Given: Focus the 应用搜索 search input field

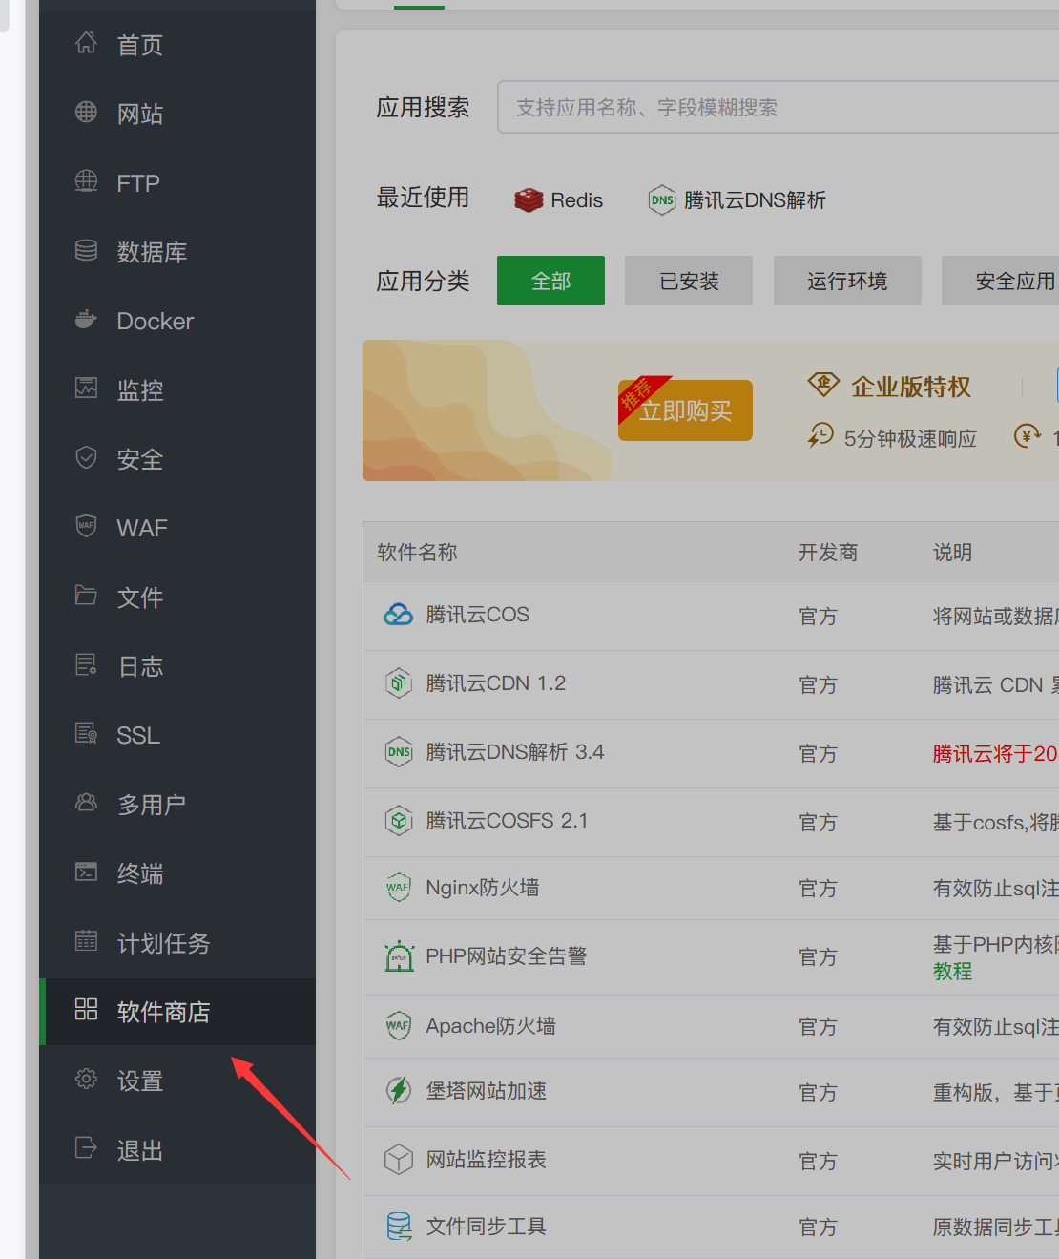Looking at the screenshot, I should point(778,107).
